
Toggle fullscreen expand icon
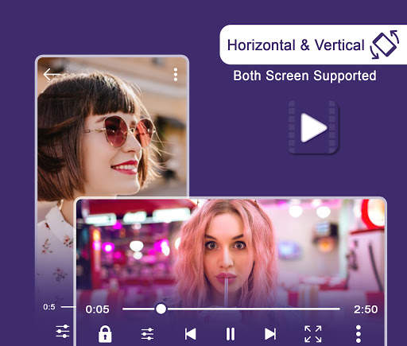click(313, 334)
